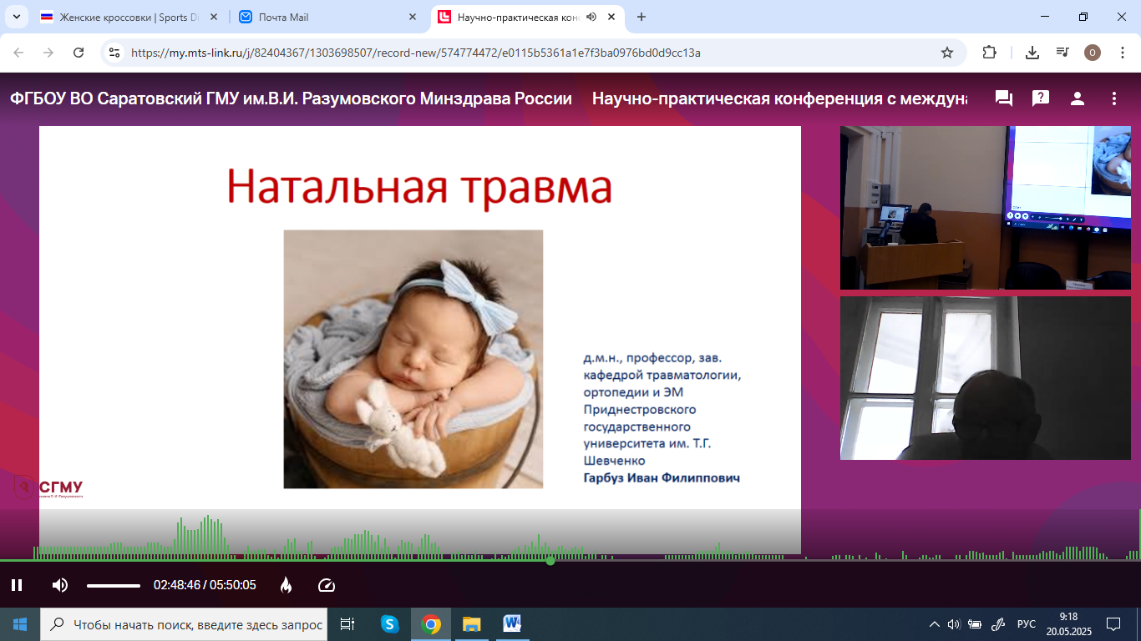Switch the РУС input language
The height and width of the screenshot is (641, 1141).
1027,624
